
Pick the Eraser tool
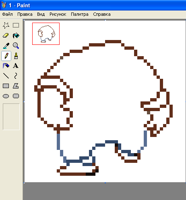coord(6,36)
